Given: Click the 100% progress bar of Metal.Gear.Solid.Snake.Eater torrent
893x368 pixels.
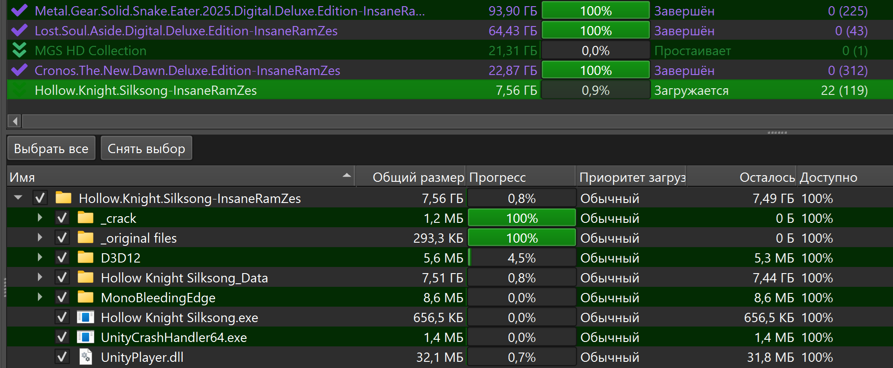Looking at the screenshot, I should pos(596,11).
